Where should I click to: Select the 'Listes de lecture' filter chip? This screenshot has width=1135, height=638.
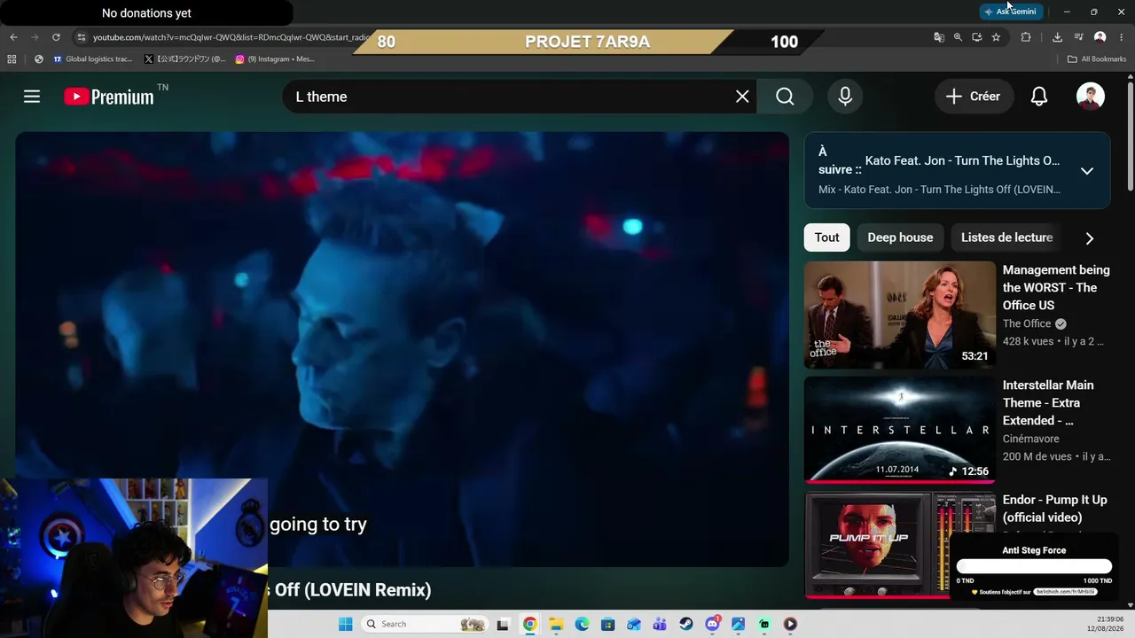1006,237
